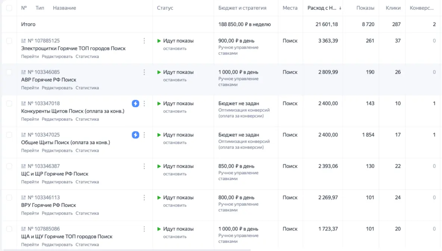Viewport: 442px width, 251px height.
Task: Click the type icon beside № 107885125
Action: tap(24, 41)
